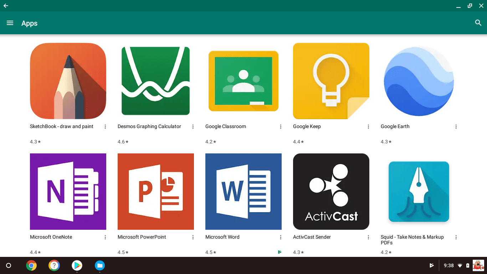Click the ActivCast Sender title text

(312, 237)
